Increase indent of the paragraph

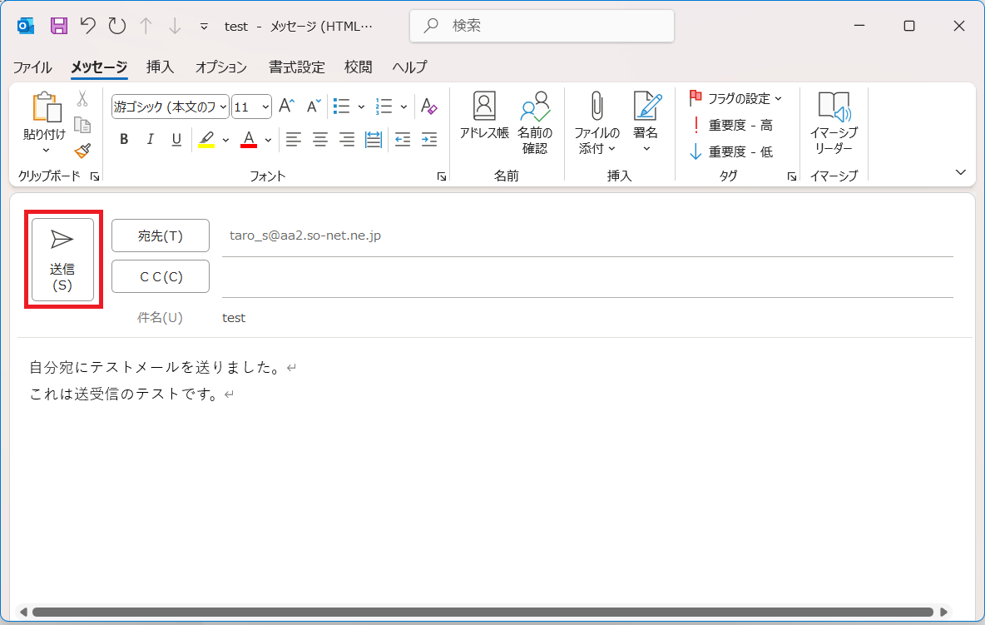pos(429,140)
